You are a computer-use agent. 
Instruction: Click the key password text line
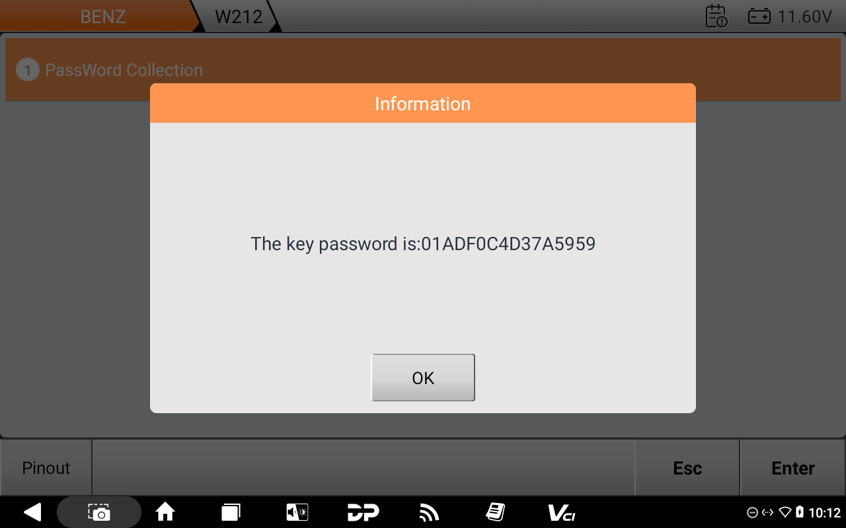pyautogui.click(x=423, y=244)
